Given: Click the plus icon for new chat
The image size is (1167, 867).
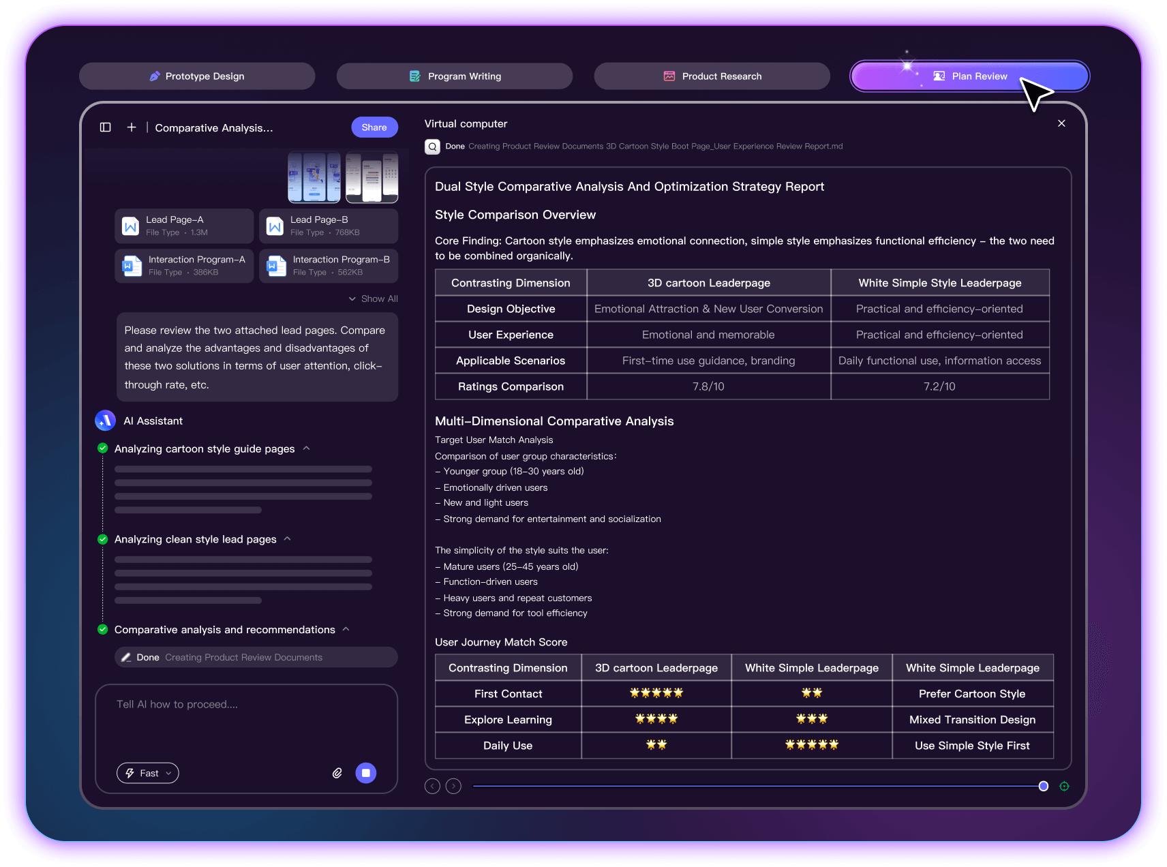Looking at the screenshot, I should point(132,127).
